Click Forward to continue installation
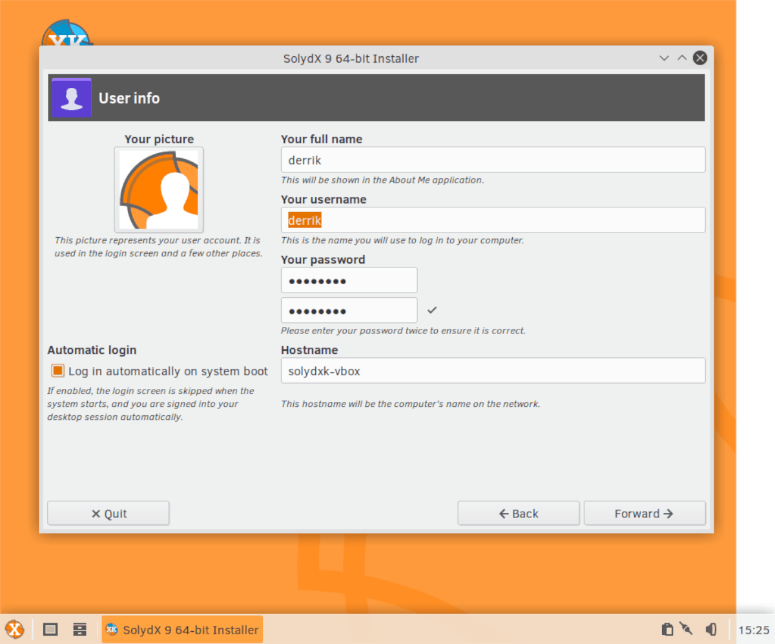The image size is (775, 644). coord(645,514)
